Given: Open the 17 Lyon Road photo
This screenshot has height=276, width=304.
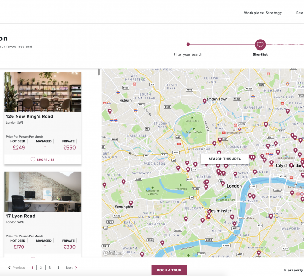Looking at the screenshot, I should point(43,191).
